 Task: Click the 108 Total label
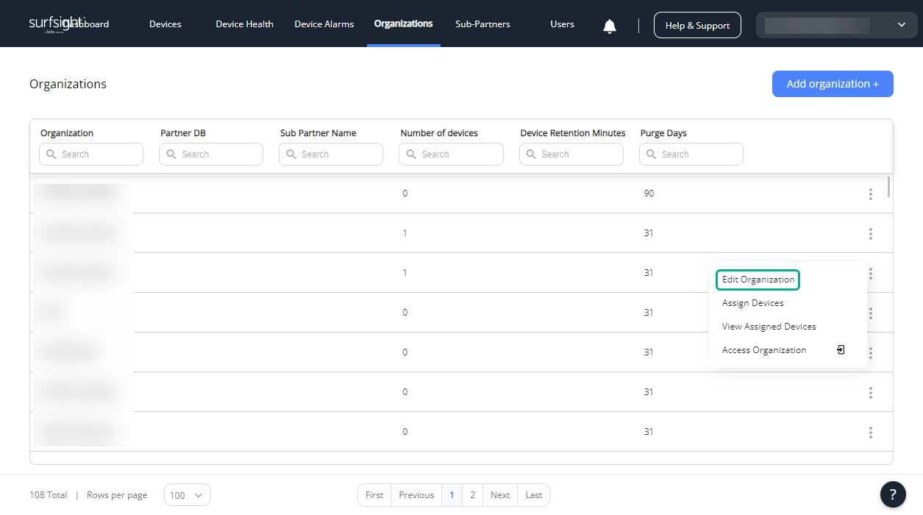[49, 495]
